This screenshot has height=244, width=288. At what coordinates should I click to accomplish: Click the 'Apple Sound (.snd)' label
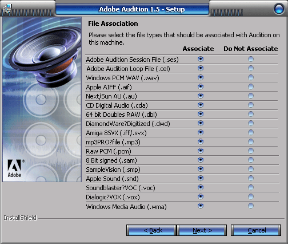point(112,179)
